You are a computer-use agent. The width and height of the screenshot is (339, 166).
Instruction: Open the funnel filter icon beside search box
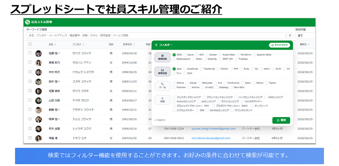pyautogui.click(x=290, y=35)
